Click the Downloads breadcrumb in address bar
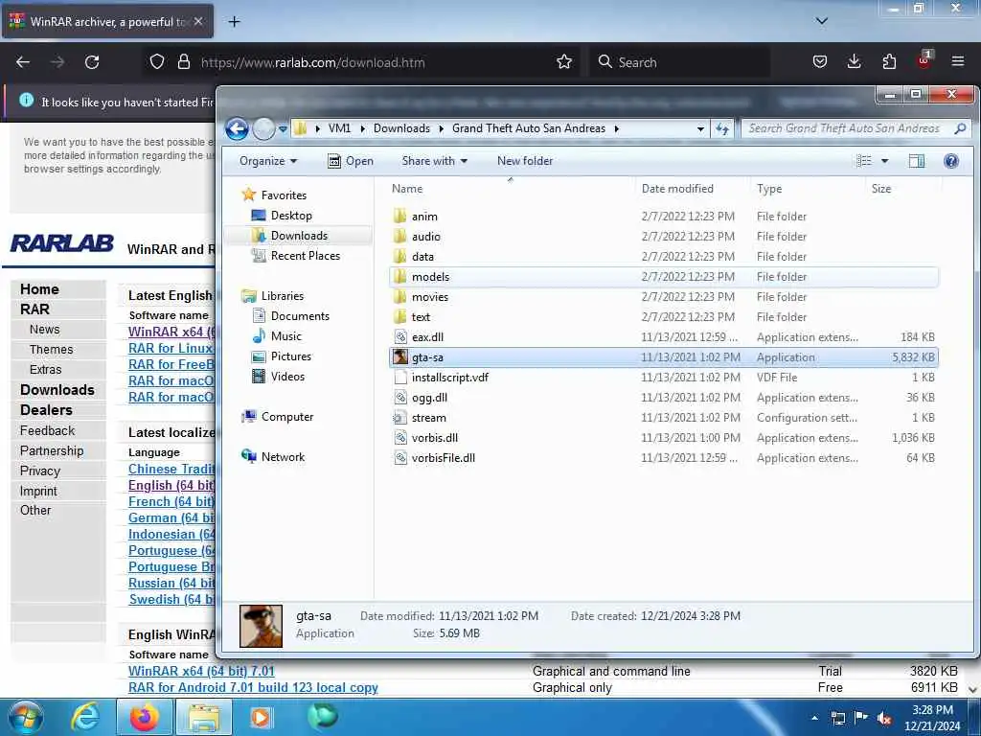Viewport: 981px width, 736px height. [x=401, y=128]
